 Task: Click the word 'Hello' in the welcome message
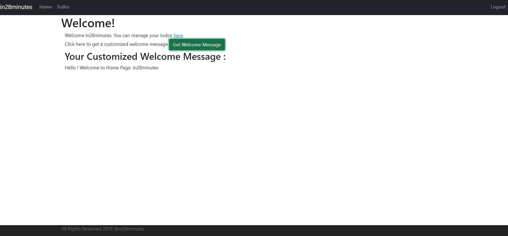pos(70,68)
